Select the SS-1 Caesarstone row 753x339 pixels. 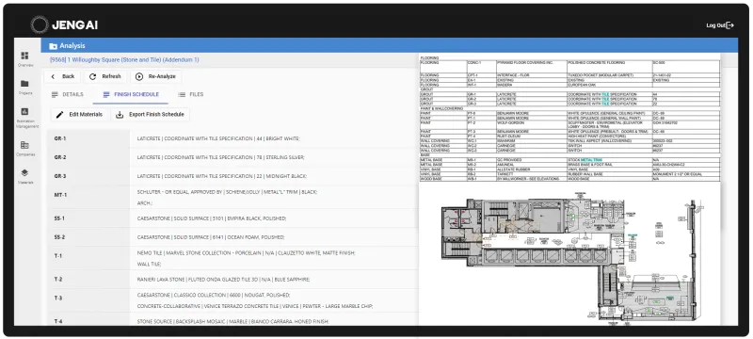tap(232, 218)
